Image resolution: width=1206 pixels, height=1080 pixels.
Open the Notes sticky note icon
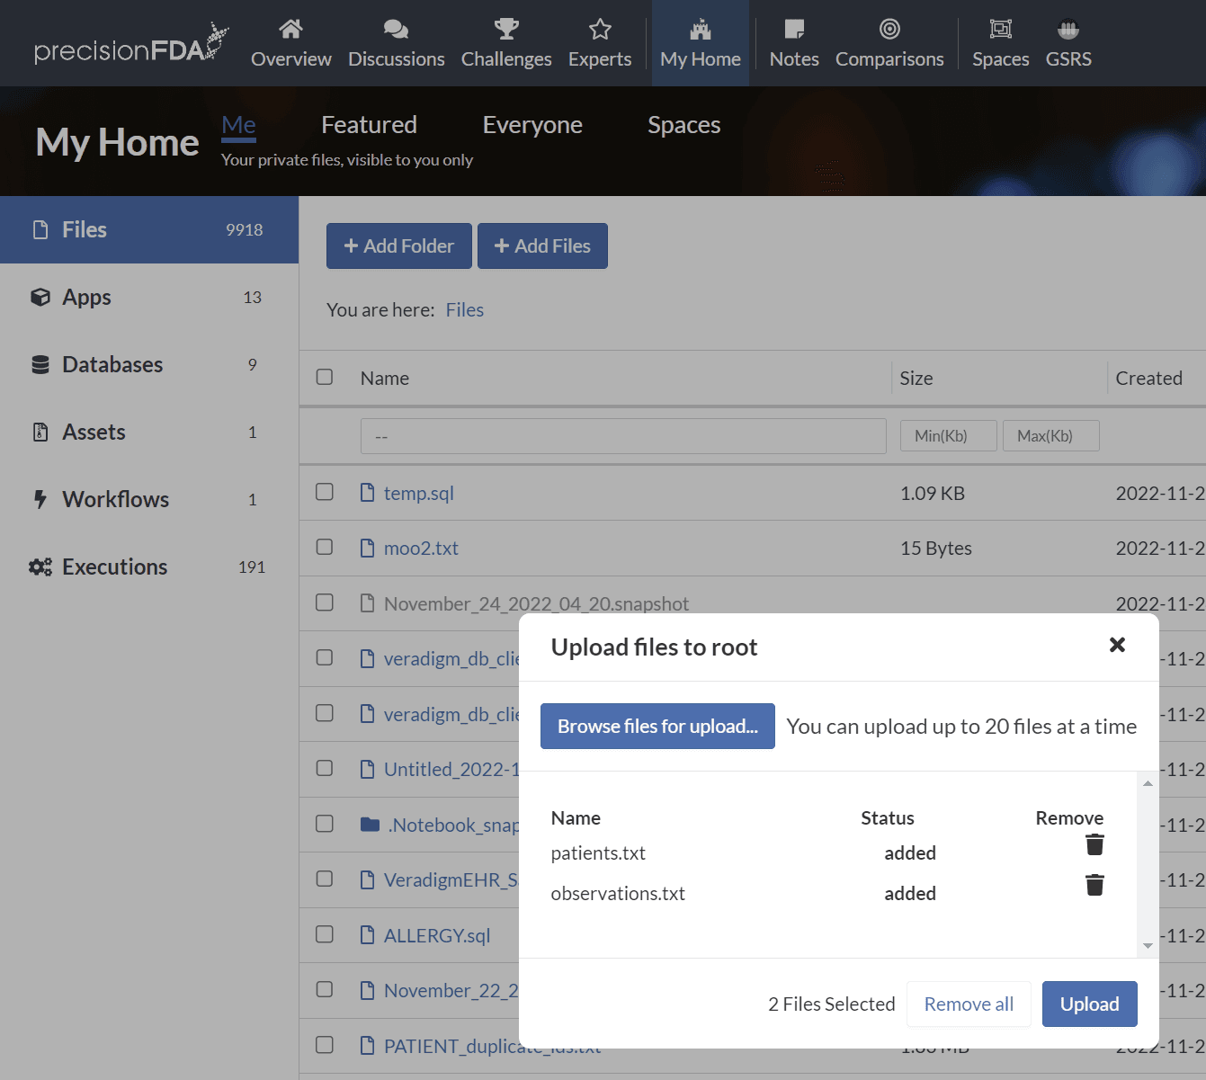[x=794, y=30]
